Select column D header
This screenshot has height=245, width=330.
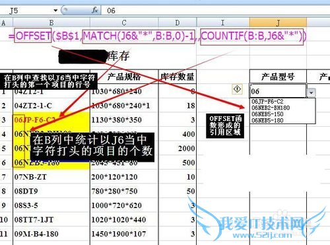click(x=178, y=22)
